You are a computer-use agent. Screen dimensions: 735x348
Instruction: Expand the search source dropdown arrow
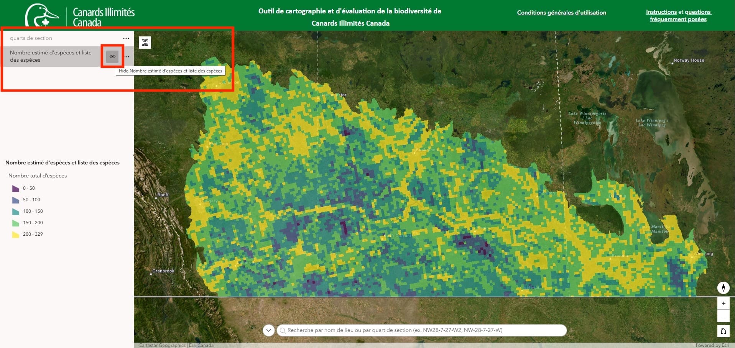point(269,330)
